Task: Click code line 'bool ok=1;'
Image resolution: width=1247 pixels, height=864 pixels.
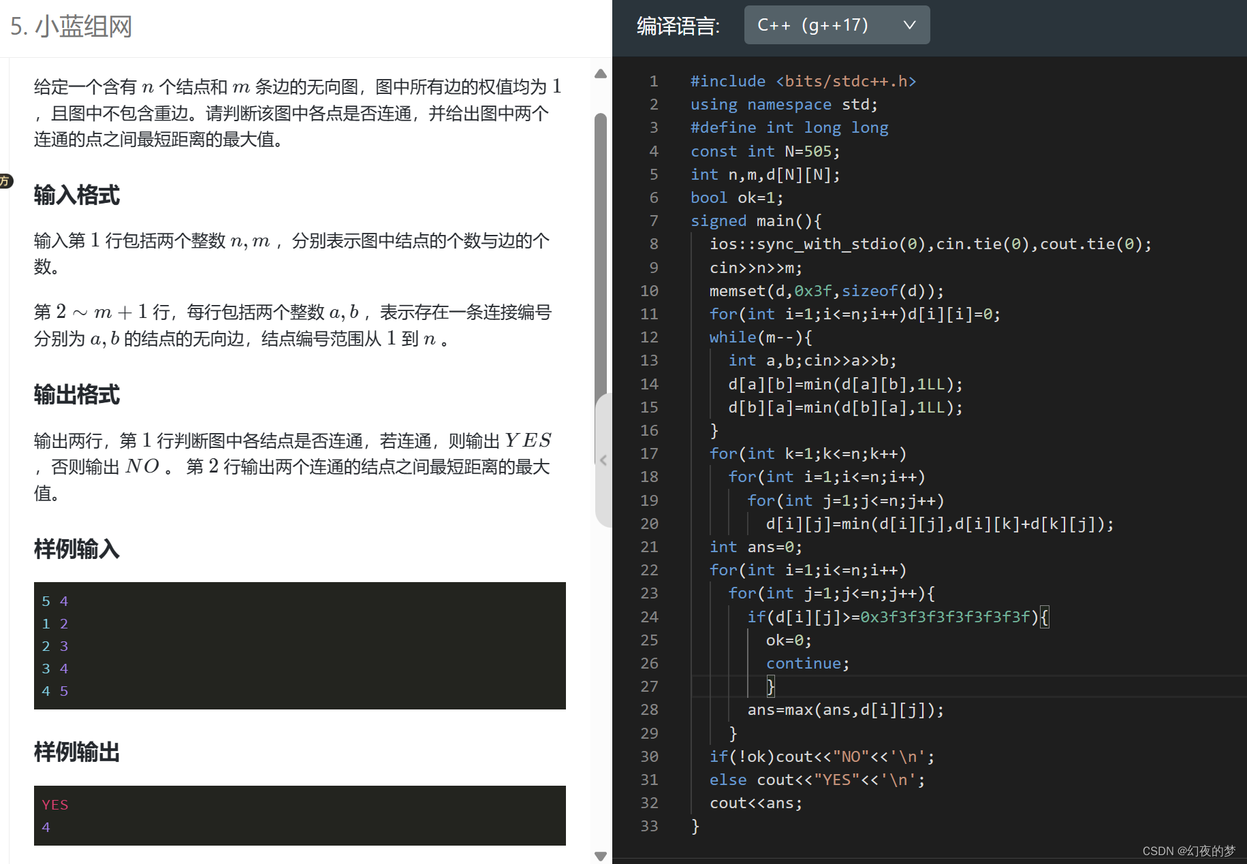Action: tap(737, 197)
